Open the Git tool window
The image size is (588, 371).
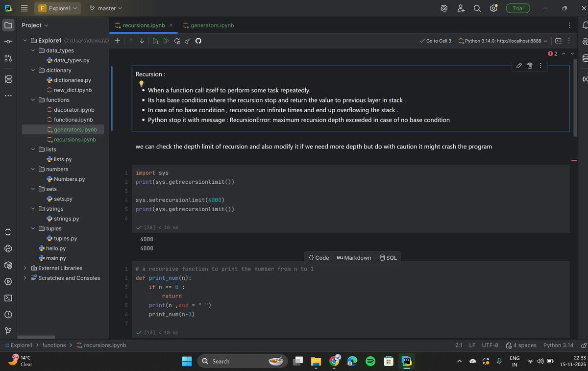click(8, 331)
